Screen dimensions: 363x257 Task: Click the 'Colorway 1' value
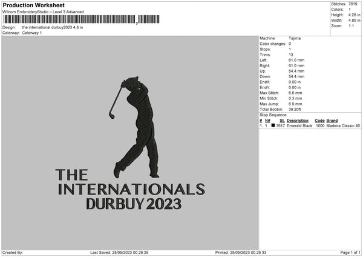(32, 33)
